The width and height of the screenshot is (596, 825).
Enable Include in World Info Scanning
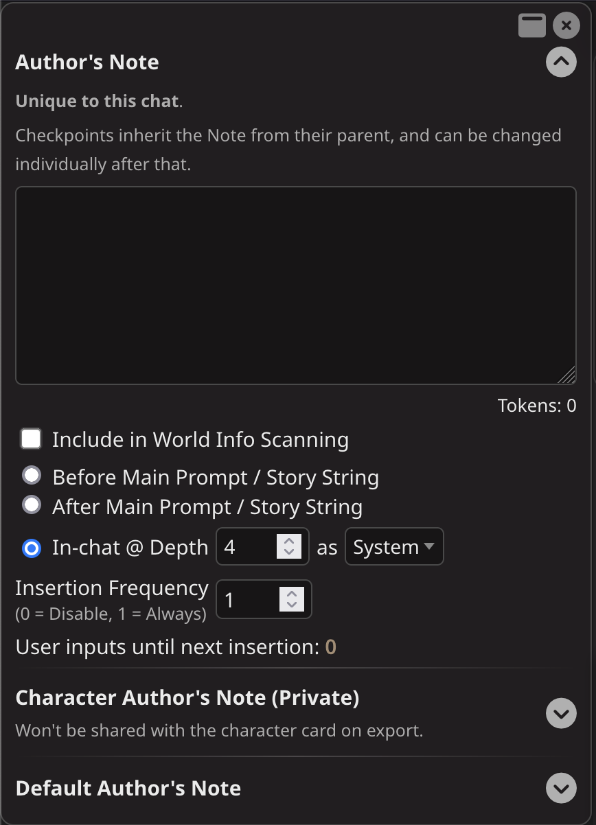click(x=32, y=439)
